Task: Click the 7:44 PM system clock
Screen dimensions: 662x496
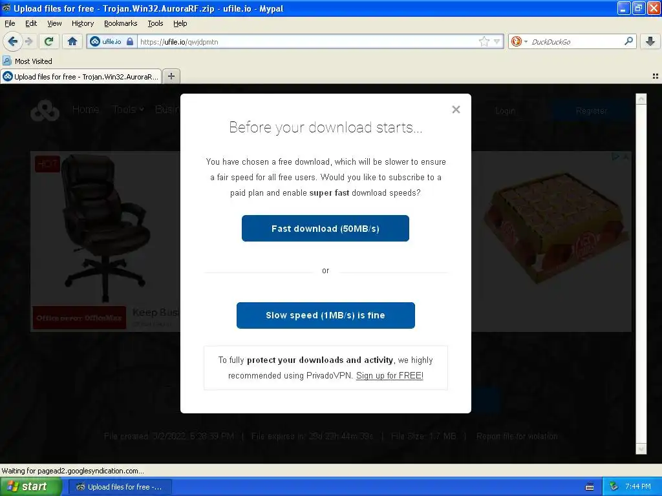Action: click(x=637, y=486)
